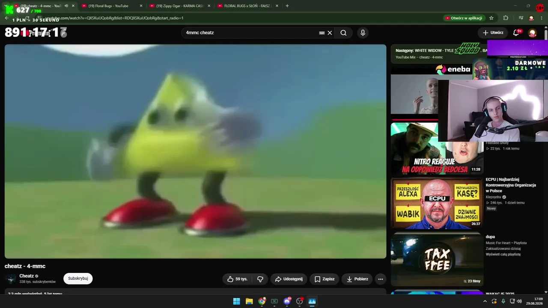Open OBS Studio from the taskbar
Image resolution: width=548 pixels, height=308 pixels.
(x=299, y=301)
